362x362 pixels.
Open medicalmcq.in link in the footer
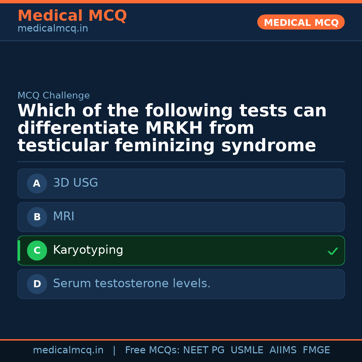[x=68, y=350]
